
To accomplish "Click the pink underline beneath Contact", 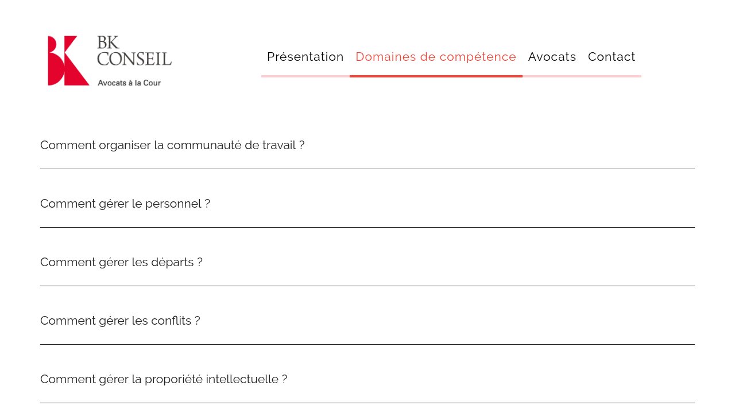I will click(612, 76).
